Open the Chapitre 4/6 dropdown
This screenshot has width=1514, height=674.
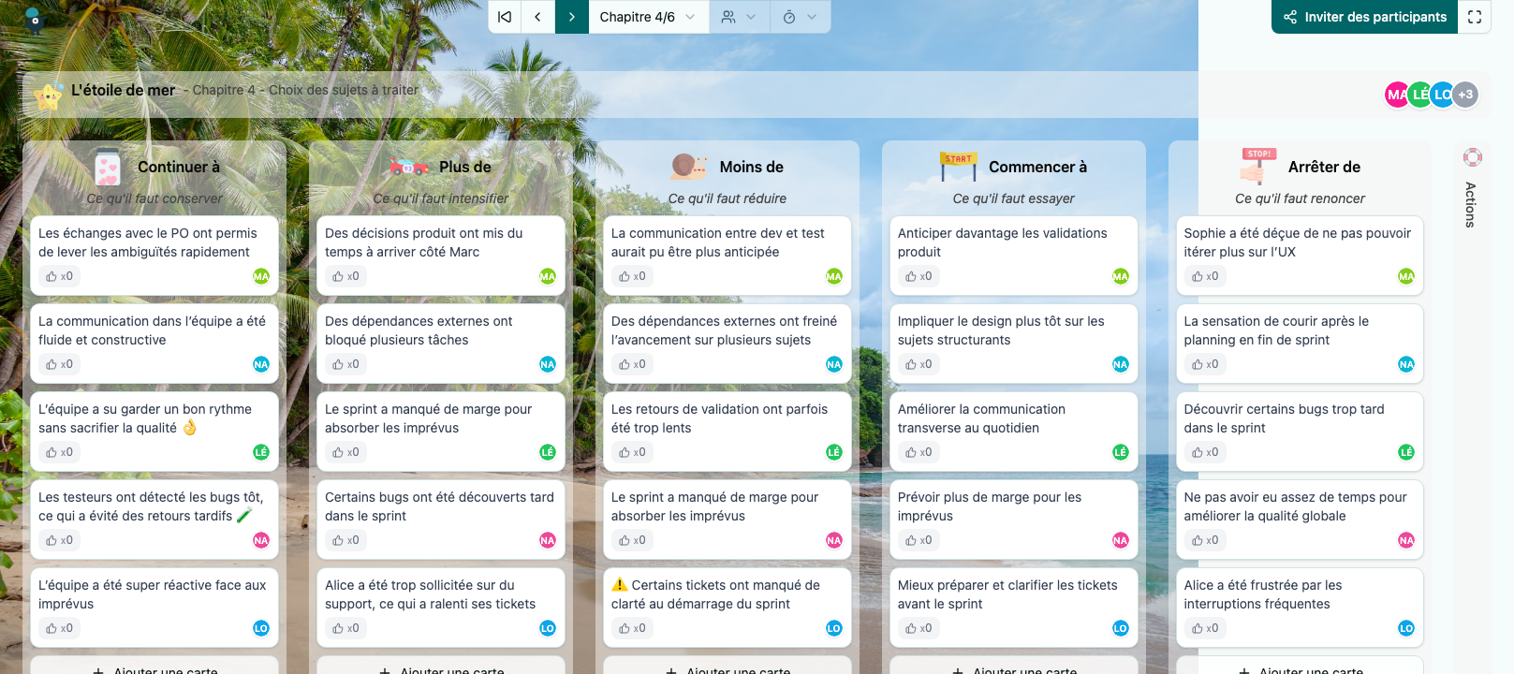click(647, 17)
